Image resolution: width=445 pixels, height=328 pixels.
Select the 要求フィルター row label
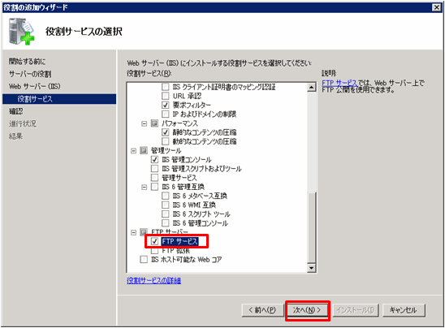[x=192, y=105]
